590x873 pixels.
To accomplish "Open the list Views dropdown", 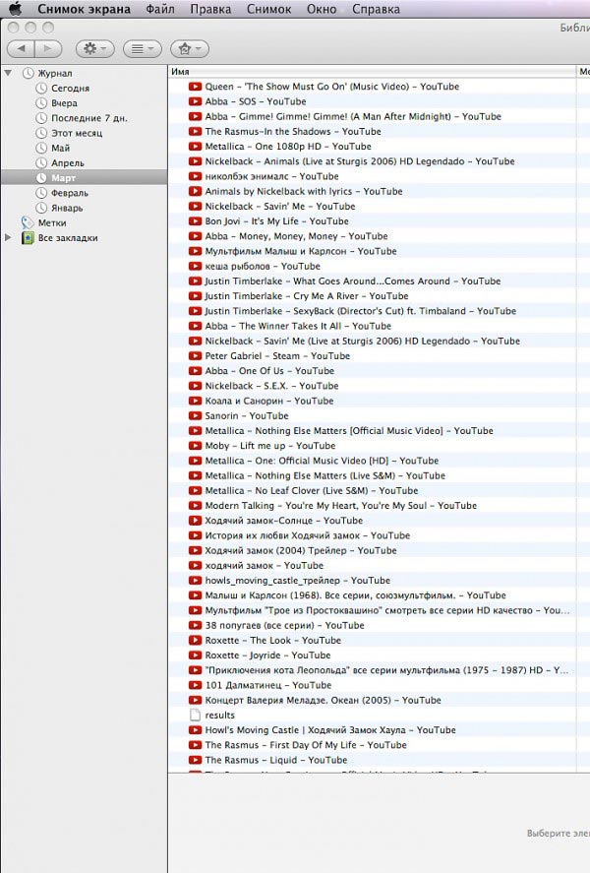I will pos(145,48).
